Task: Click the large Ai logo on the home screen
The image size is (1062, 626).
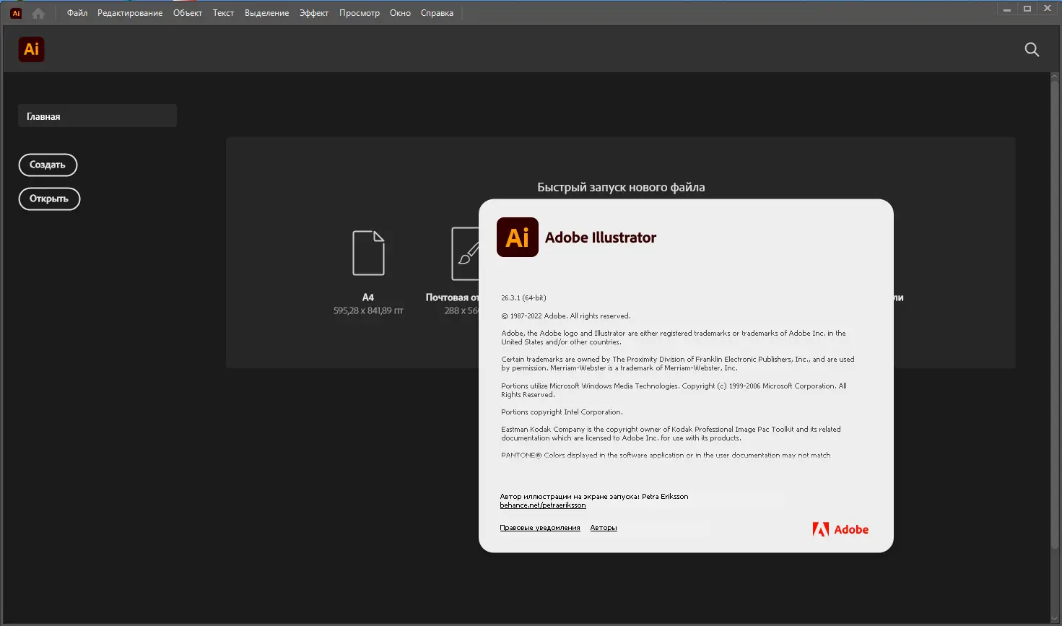Action: point(31,49)
